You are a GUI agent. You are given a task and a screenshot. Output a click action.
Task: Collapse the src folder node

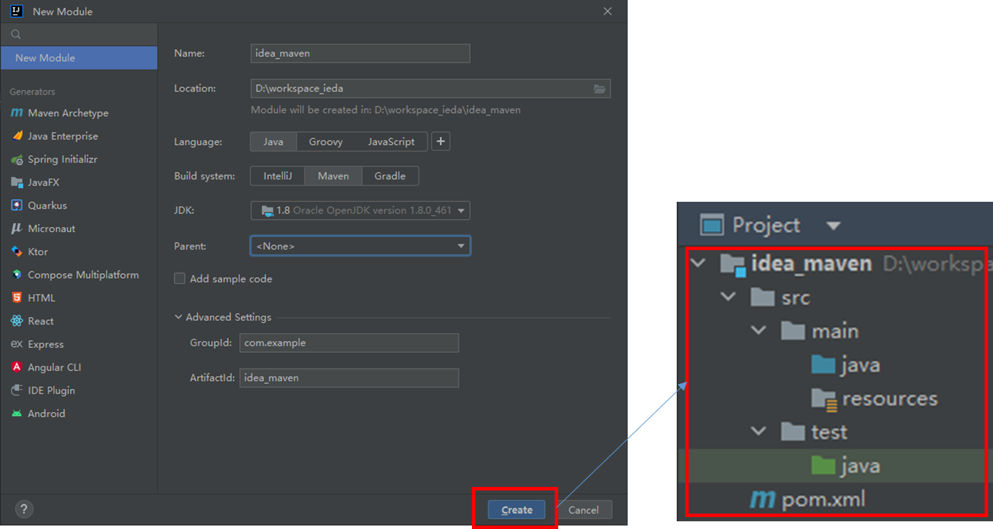click(x=729, y=296)
